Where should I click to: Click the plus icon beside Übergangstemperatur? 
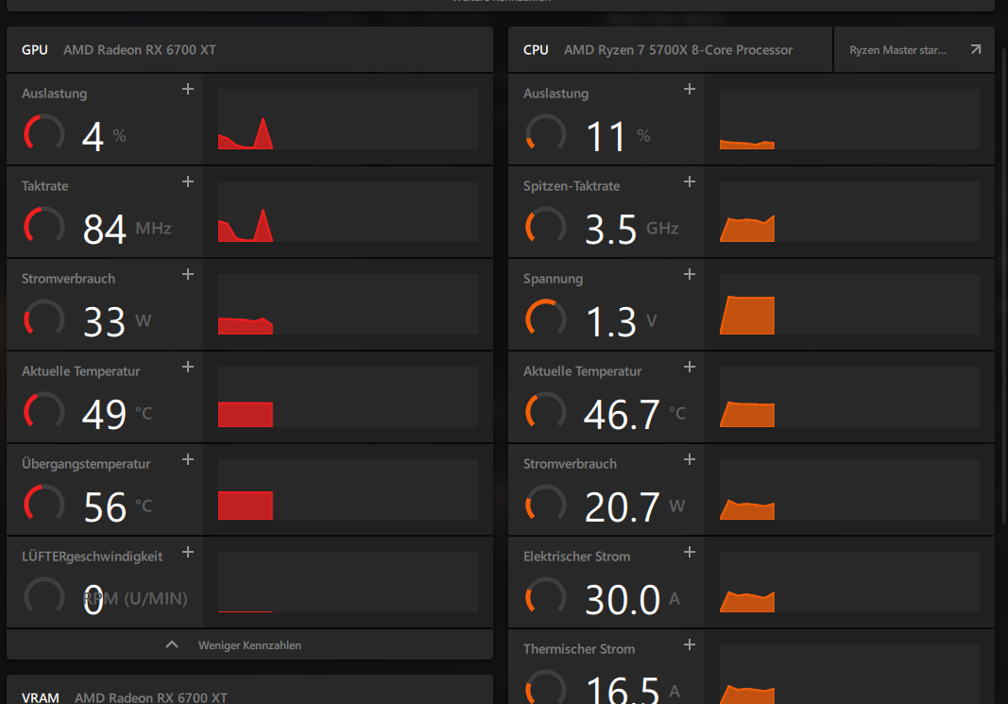pyautogui.click(x=188, y=459)
